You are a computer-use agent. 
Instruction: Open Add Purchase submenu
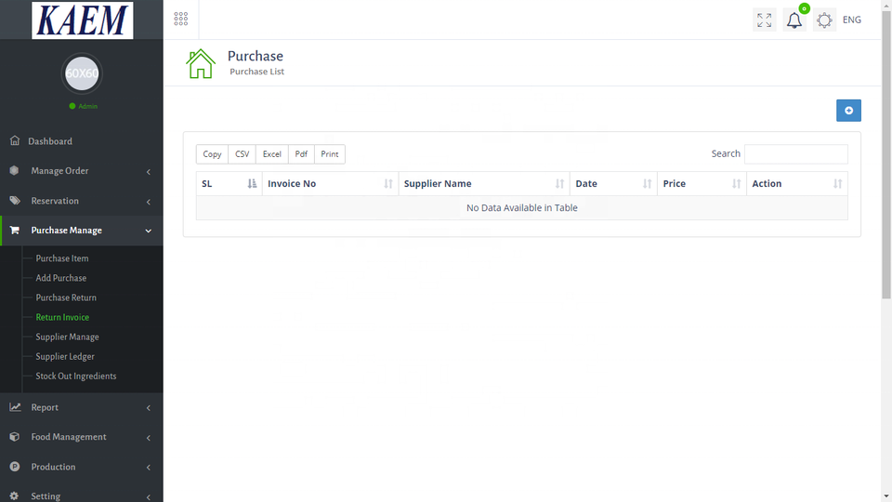tap(61, 278)
